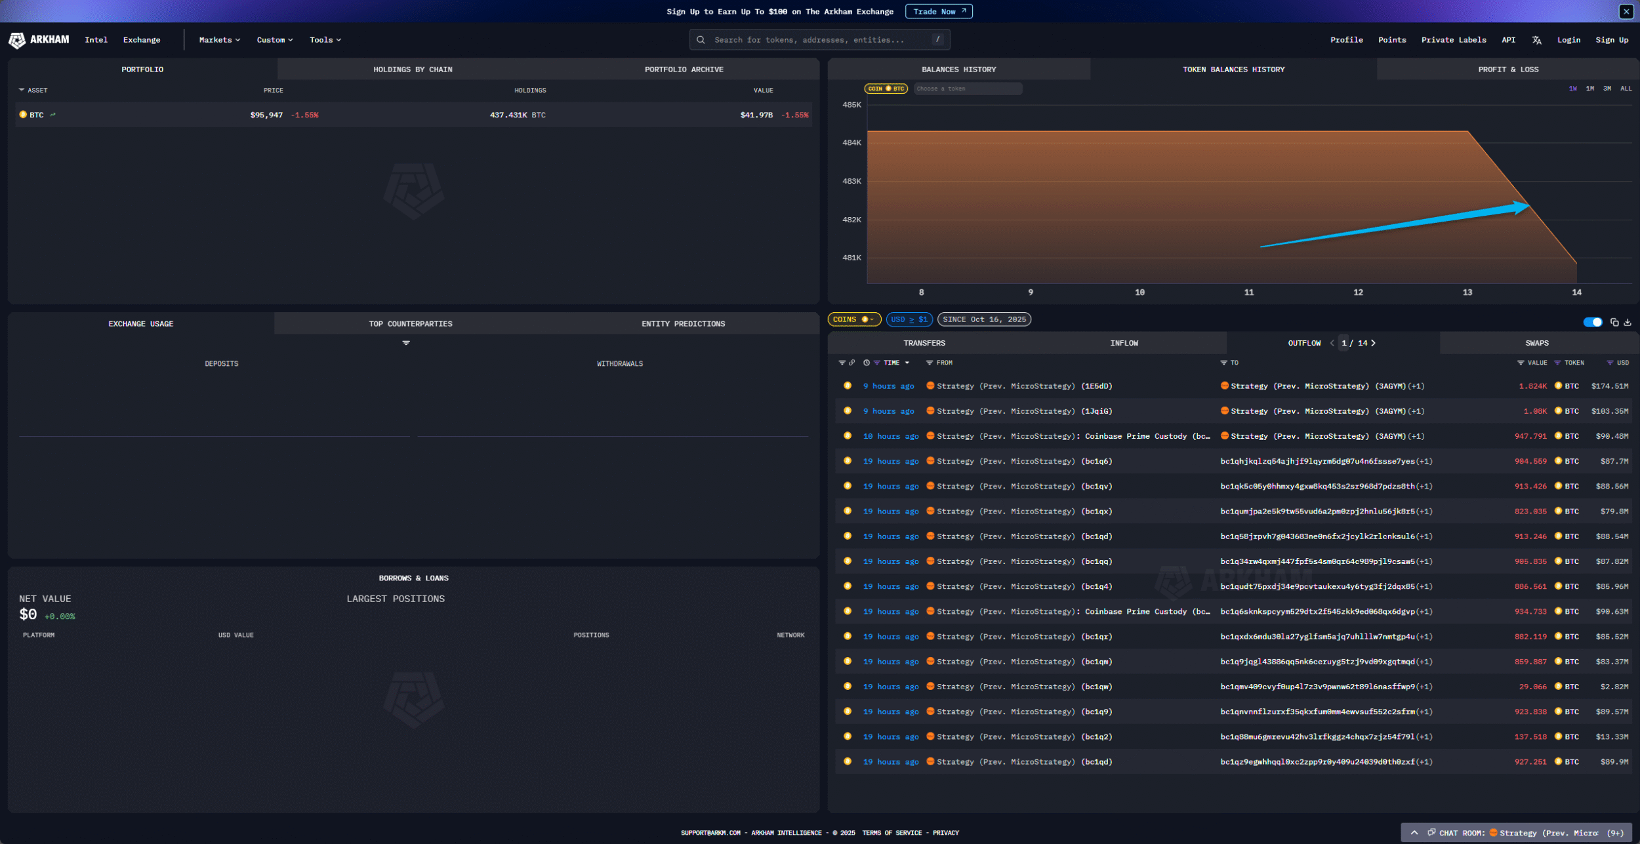Open the COINS filter dropdown
Screen dimensions: 1640x844
click(x=853, y=319)
